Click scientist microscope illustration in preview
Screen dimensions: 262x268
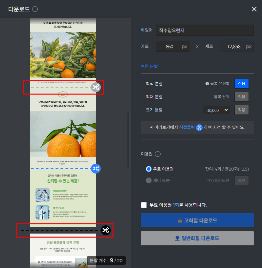[x=42, y=195]
